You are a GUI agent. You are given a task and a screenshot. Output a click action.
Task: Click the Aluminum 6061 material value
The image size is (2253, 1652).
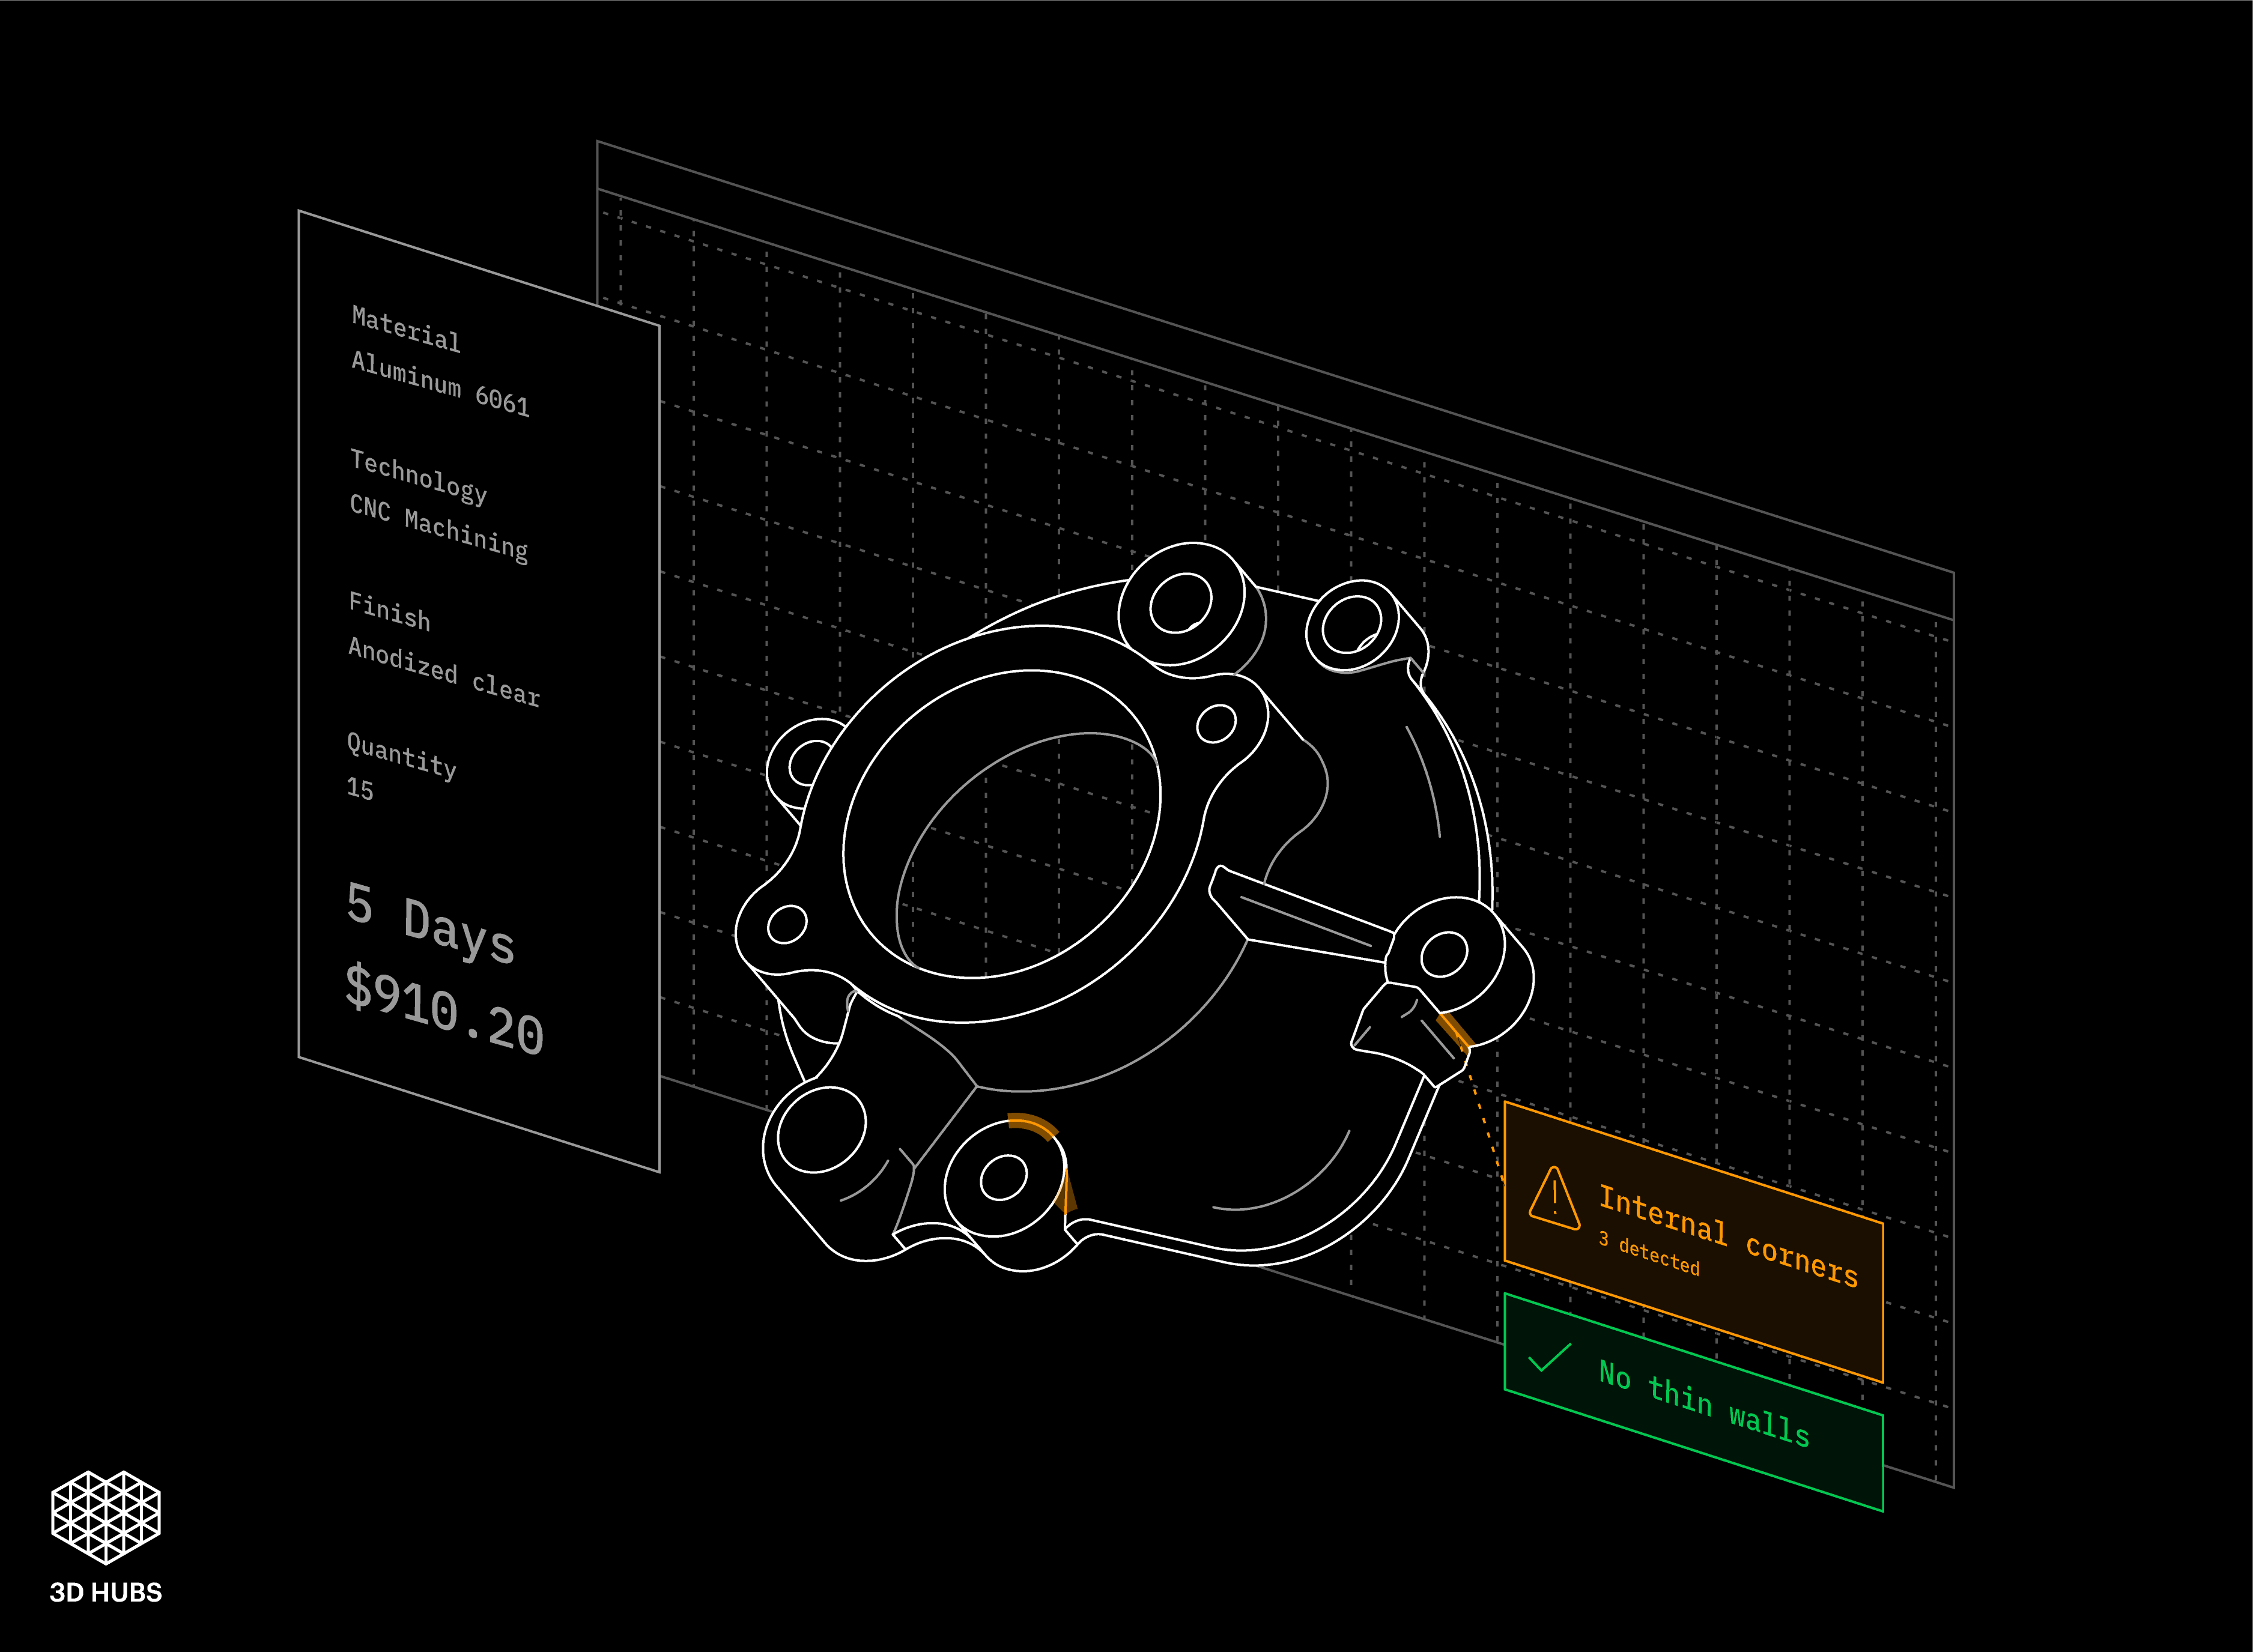click(440, 383)
